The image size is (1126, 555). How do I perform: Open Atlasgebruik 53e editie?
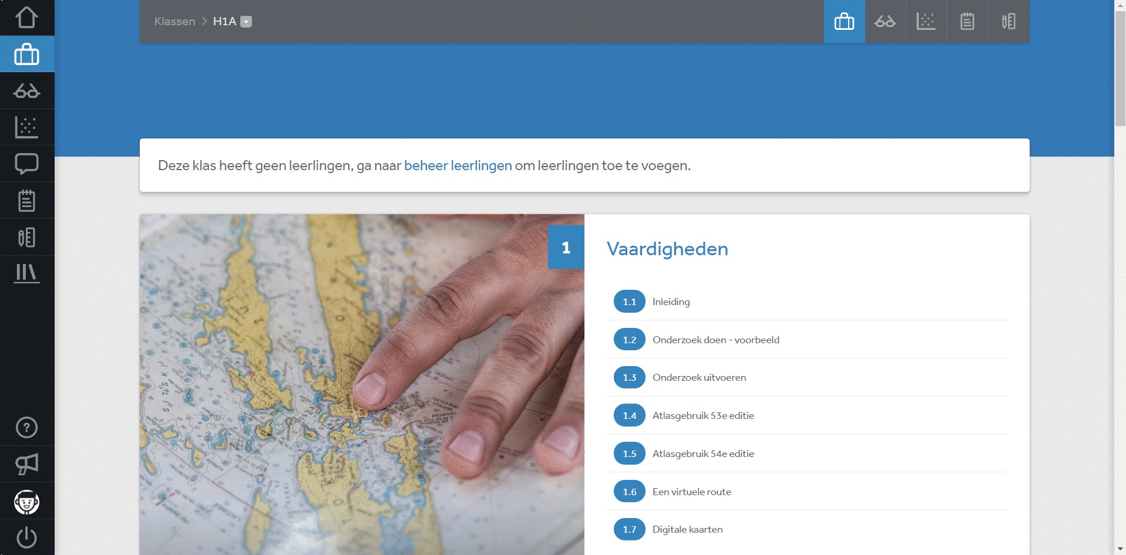click(807, 415)
